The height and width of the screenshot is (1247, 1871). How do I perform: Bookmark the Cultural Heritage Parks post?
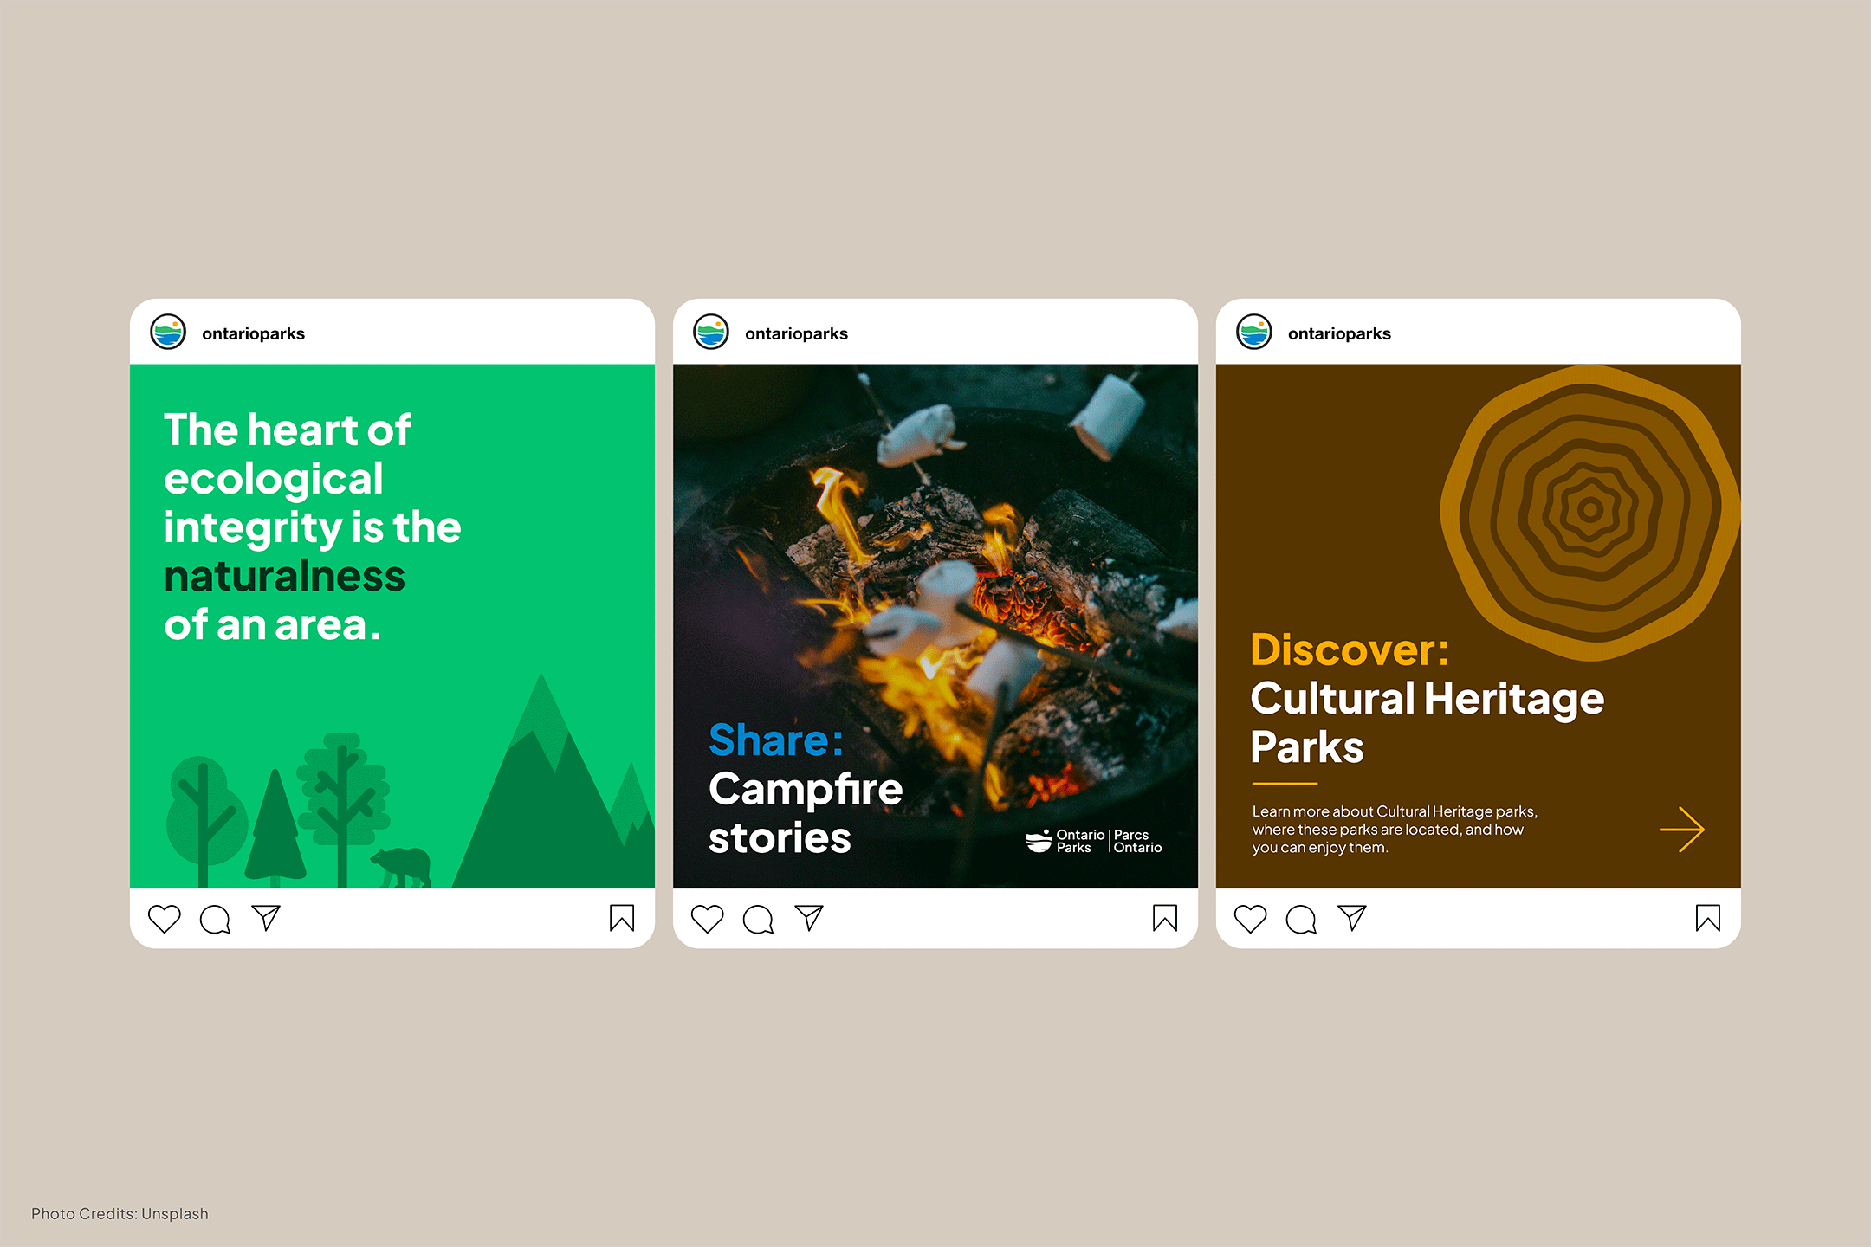click(x=1708, y=918)
